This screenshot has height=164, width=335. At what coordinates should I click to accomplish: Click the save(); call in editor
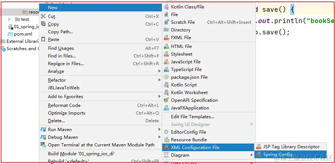[x=276, y=32]
